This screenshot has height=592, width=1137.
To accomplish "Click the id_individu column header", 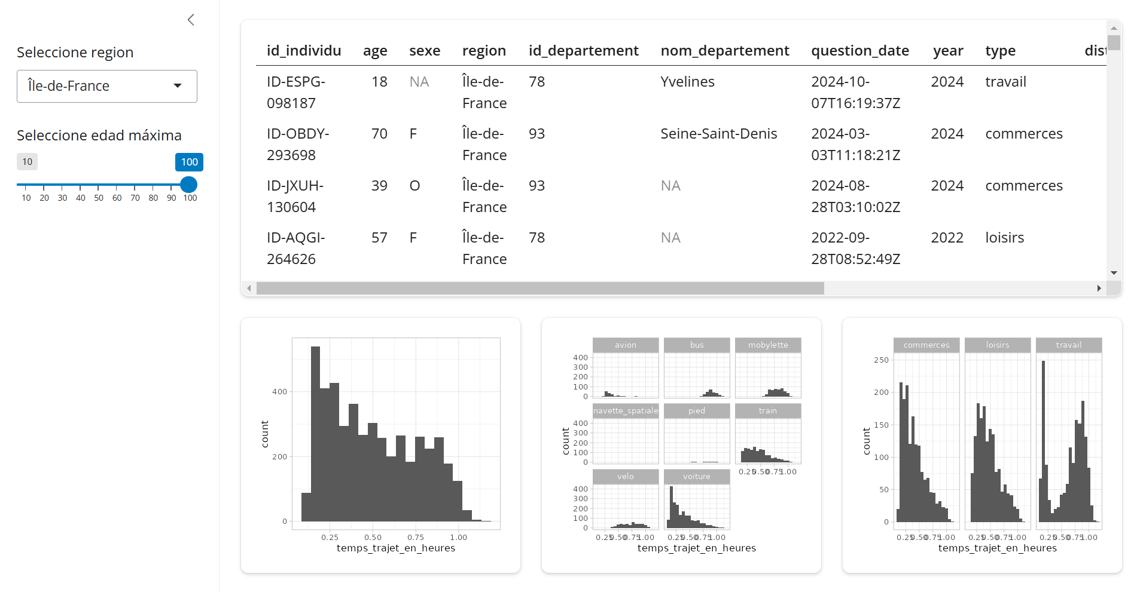I will click(x=304, y=51).
